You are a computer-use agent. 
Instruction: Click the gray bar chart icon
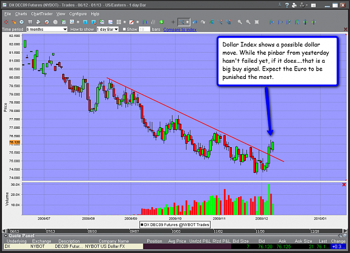click(153, 22)
